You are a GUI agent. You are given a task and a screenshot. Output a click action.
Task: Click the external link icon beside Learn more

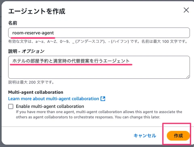(x=103, y=99)
